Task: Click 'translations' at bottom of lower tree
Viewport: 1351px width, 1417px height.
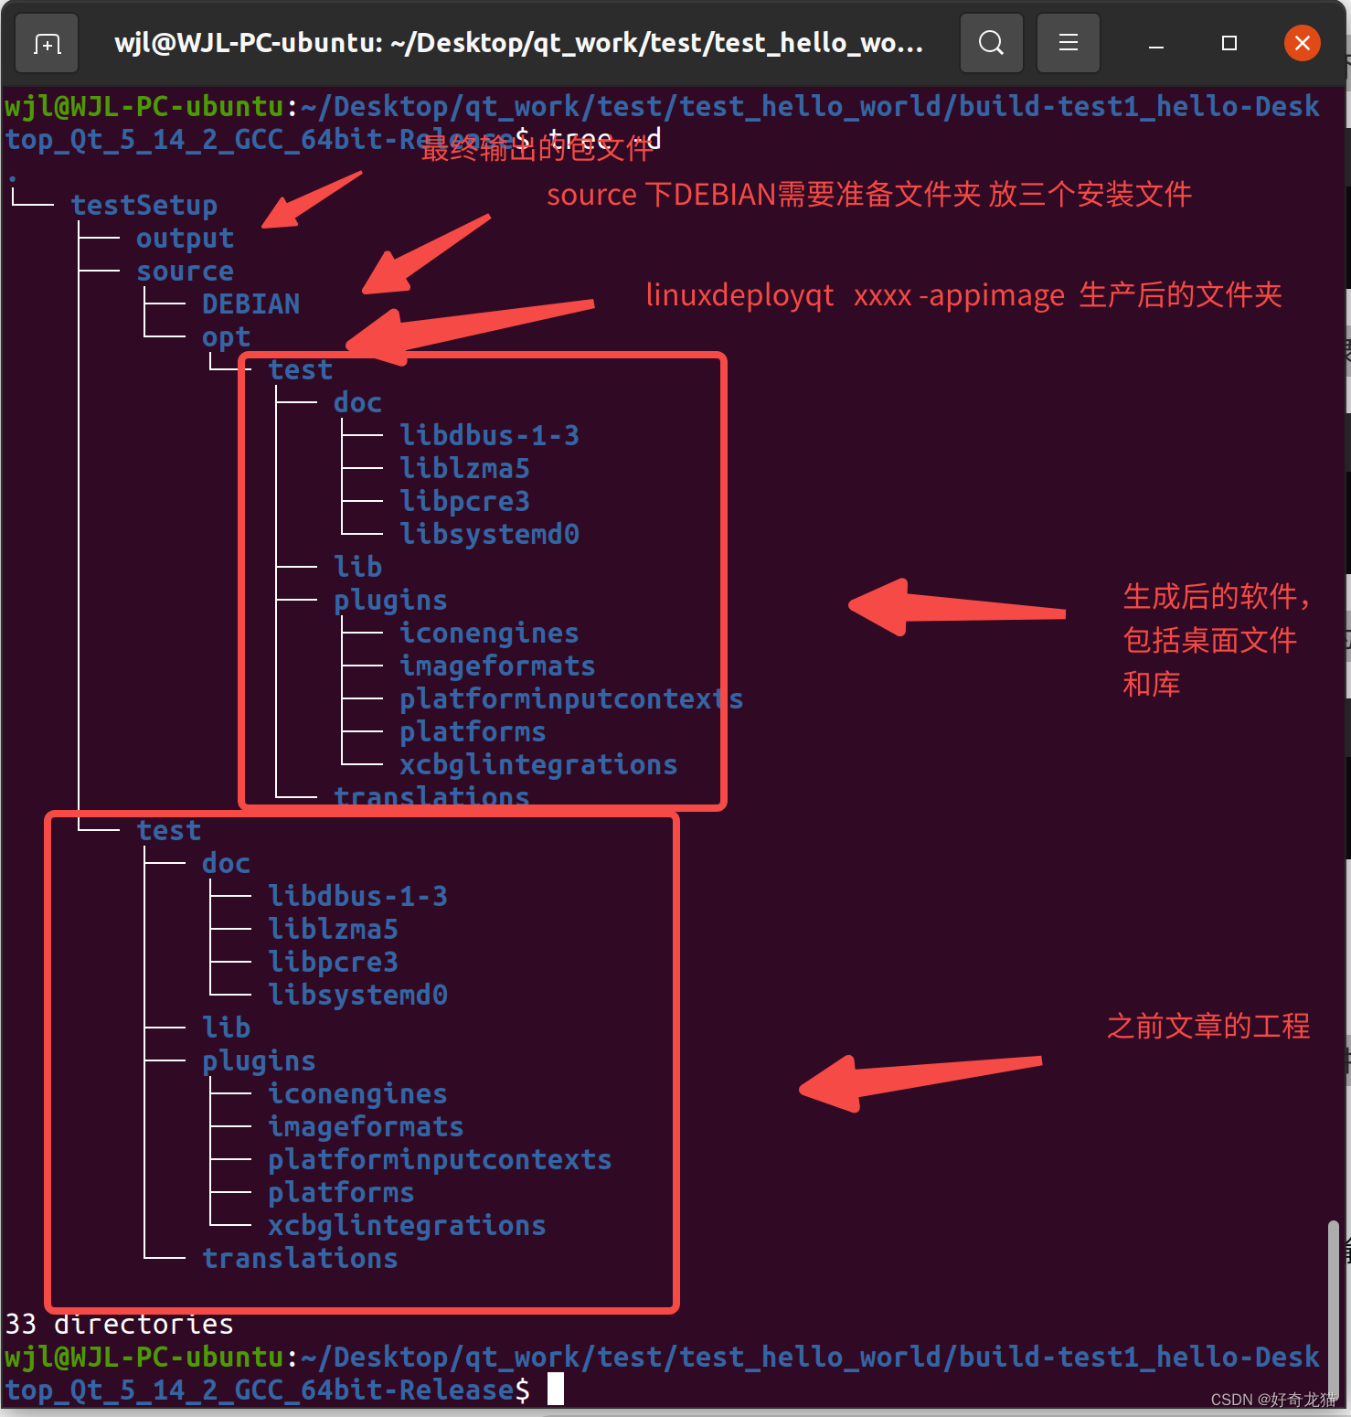Action: tap(300, 1259)
